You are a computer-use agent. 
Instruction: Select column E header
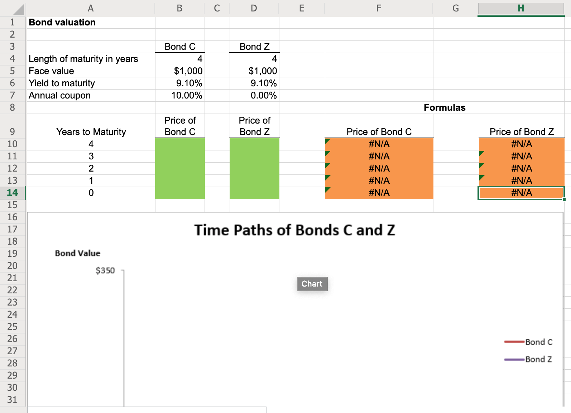302,8
